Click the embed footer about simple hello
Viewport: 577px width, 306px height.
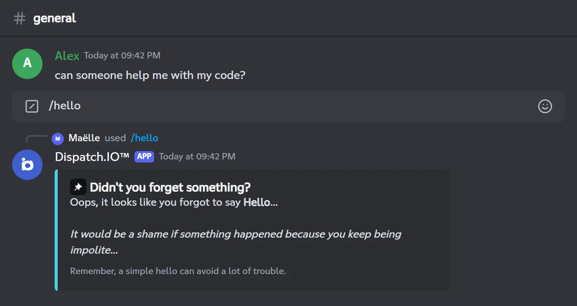point(178,271)
